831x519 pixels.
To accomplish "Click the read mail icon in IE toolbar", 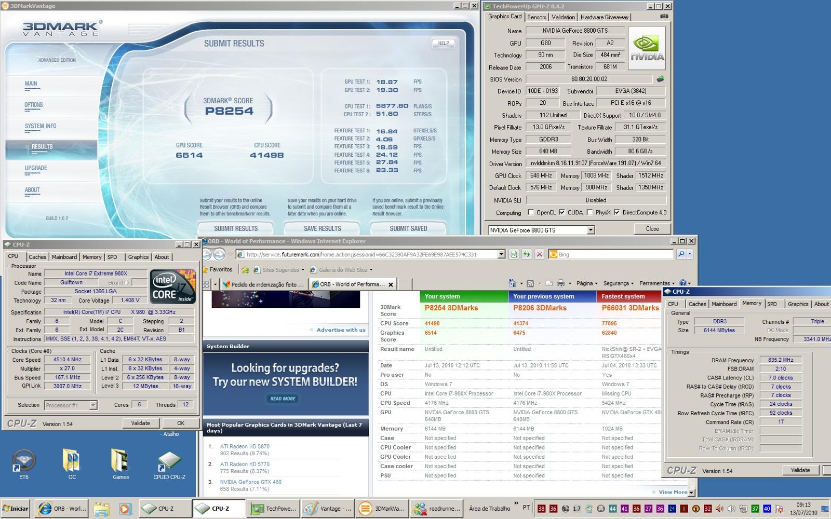I will pos(548,283).
